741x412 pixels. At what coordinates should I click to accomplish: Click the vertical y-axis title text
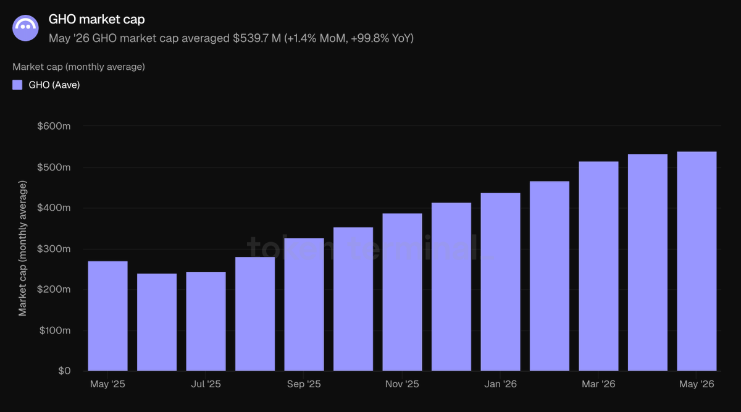click(x=23, y=248)
